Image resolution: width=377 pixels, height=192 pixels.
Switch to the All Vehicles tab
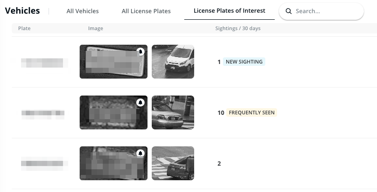point(82,11)
